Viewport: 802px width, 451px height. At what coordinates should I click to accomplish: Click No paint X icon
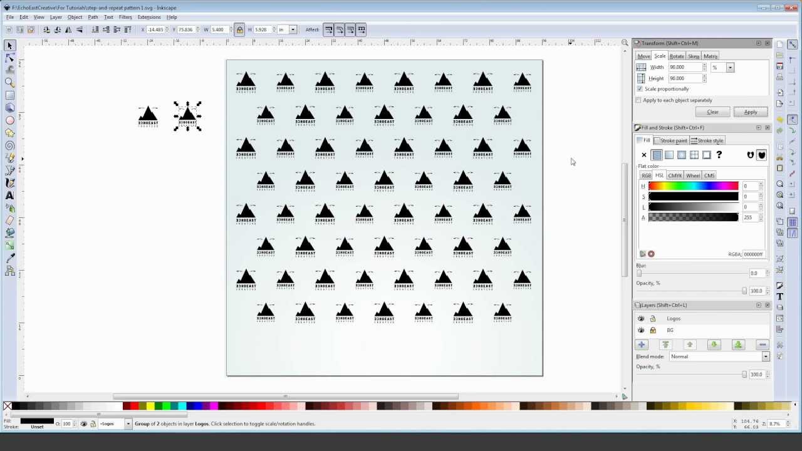pyautogui.click(x=644, y=155)
